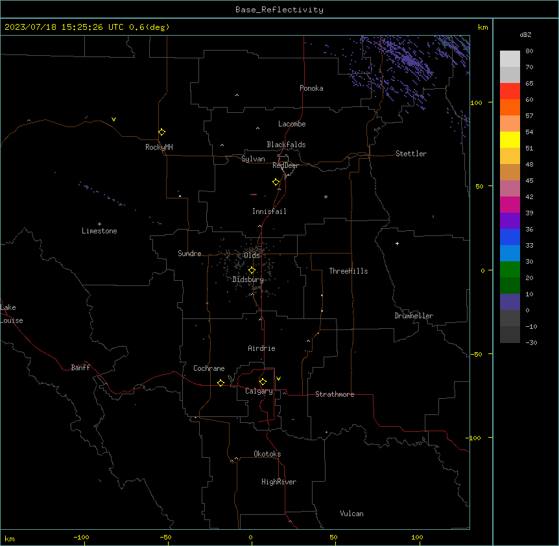
Task: Choose the magenta 42 to 39 dBZ swatch
Action: (510, 204)
